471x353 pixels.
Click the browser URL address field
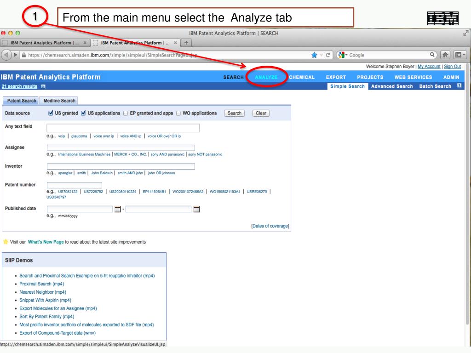point(168,55)
